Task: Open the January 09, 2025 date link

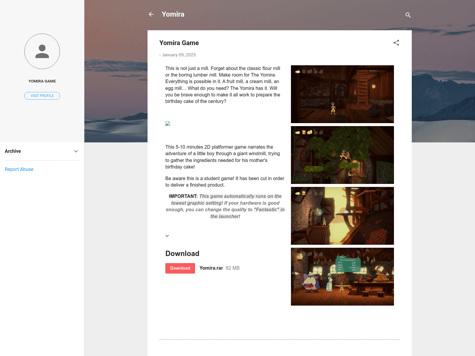Action: click(178, 55)
